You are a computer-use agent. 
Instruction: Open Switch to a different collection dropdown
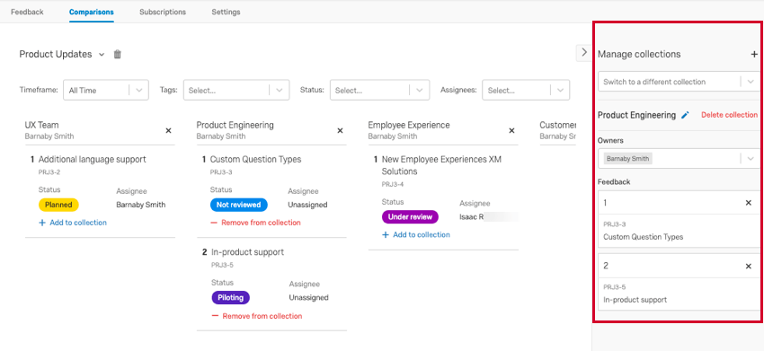[679, 82]
